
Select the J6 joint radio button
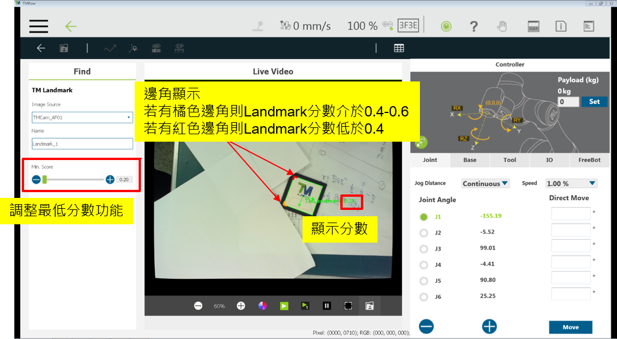pyautogui.click(x=424, y=297)
